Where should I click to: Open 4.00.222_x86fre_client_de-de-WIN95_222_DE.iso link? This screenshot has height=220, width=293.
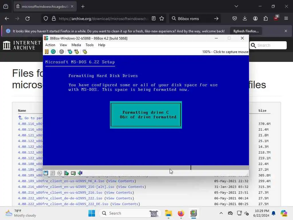point(63,204)
